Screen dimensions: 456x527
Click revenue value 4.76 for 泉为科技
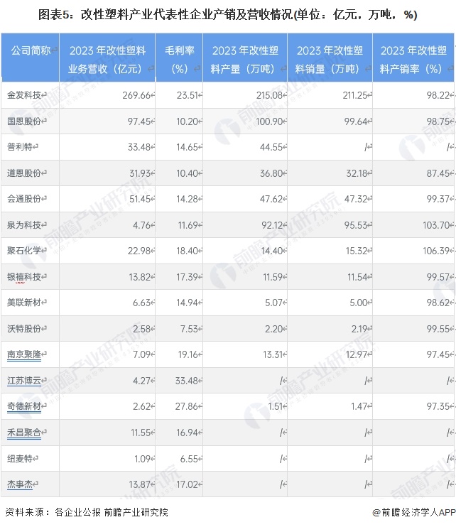(x=141, y=225)
